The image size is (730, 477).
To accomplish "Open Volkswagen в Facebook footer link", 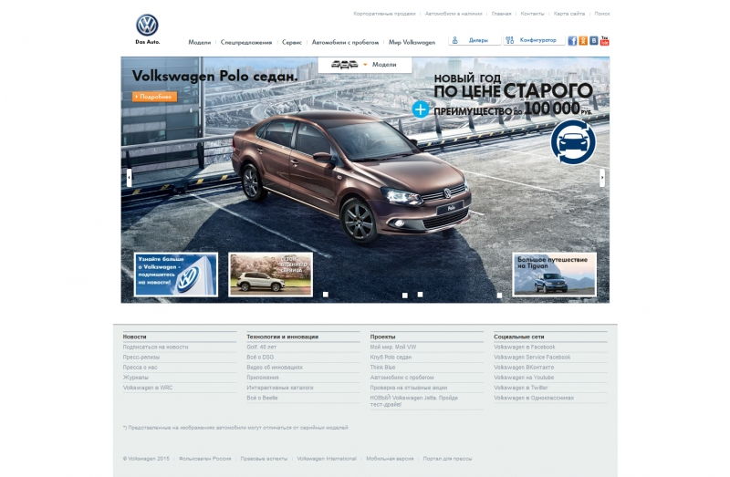I will point(524,347).
